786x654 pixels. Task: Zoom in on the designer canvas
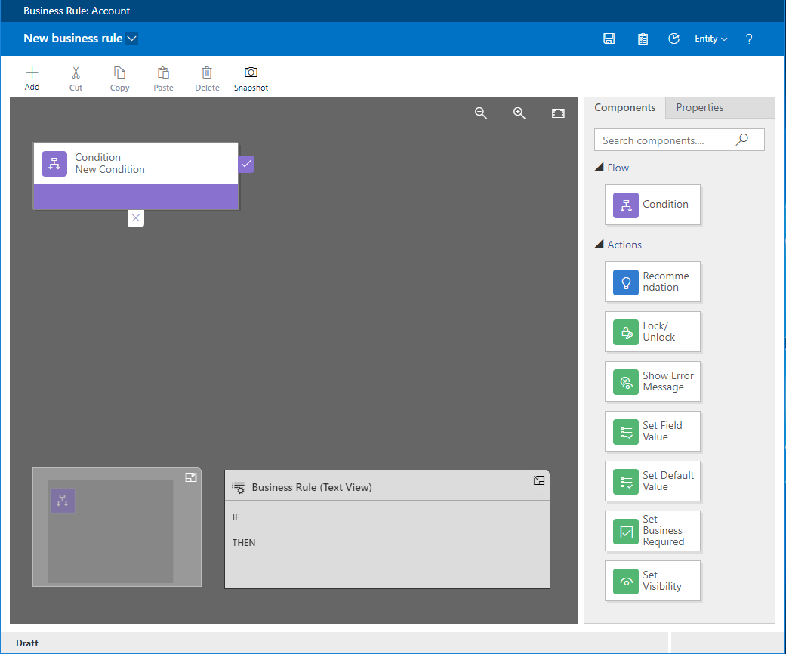pos(519,113)
